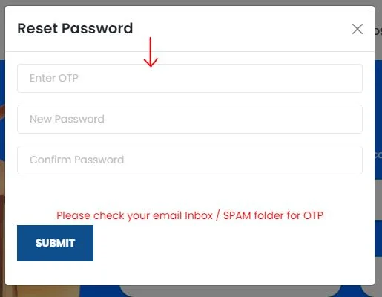Activate the New Password textbox
This screenshot has height=297, width=382.
(190, 119)
